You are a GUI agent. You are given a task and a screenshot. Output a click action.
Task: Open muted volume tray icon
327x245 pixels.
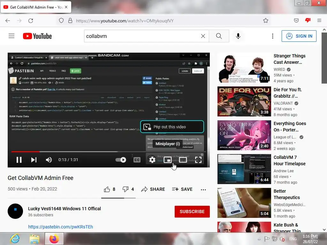(x=282, y=239)
